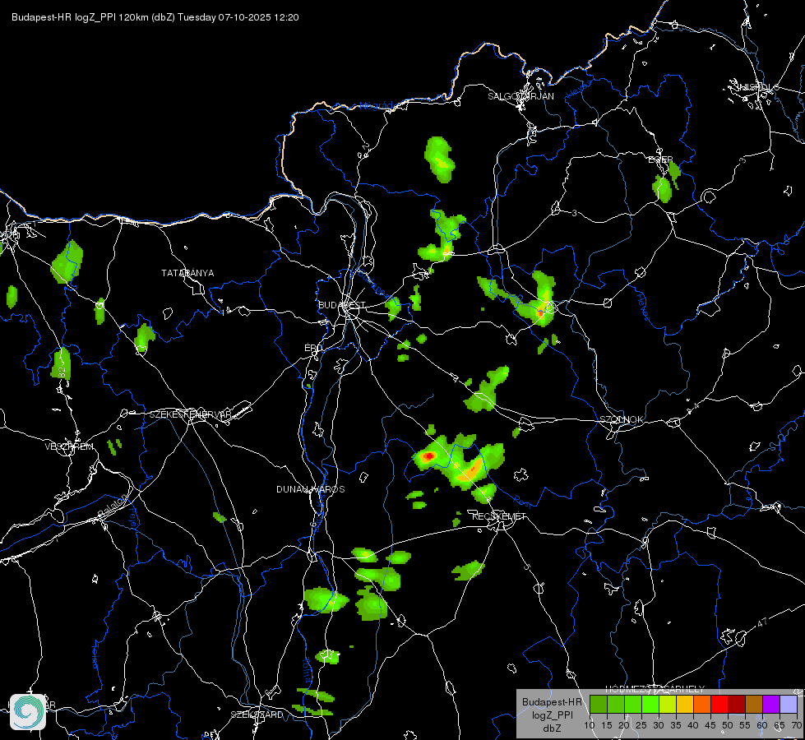The height and width of the screenshot is (740, 805).
Task: Select the VESZPREM city label
Action: (x=69, y=446)
